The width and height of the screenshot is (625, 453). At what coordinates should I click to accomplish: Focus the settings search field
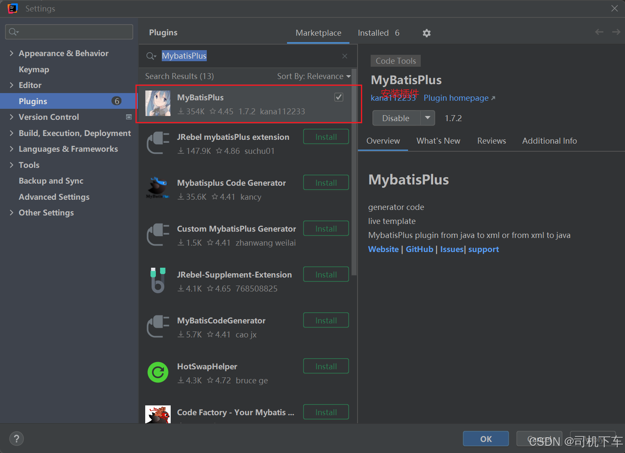pos(69,32)
